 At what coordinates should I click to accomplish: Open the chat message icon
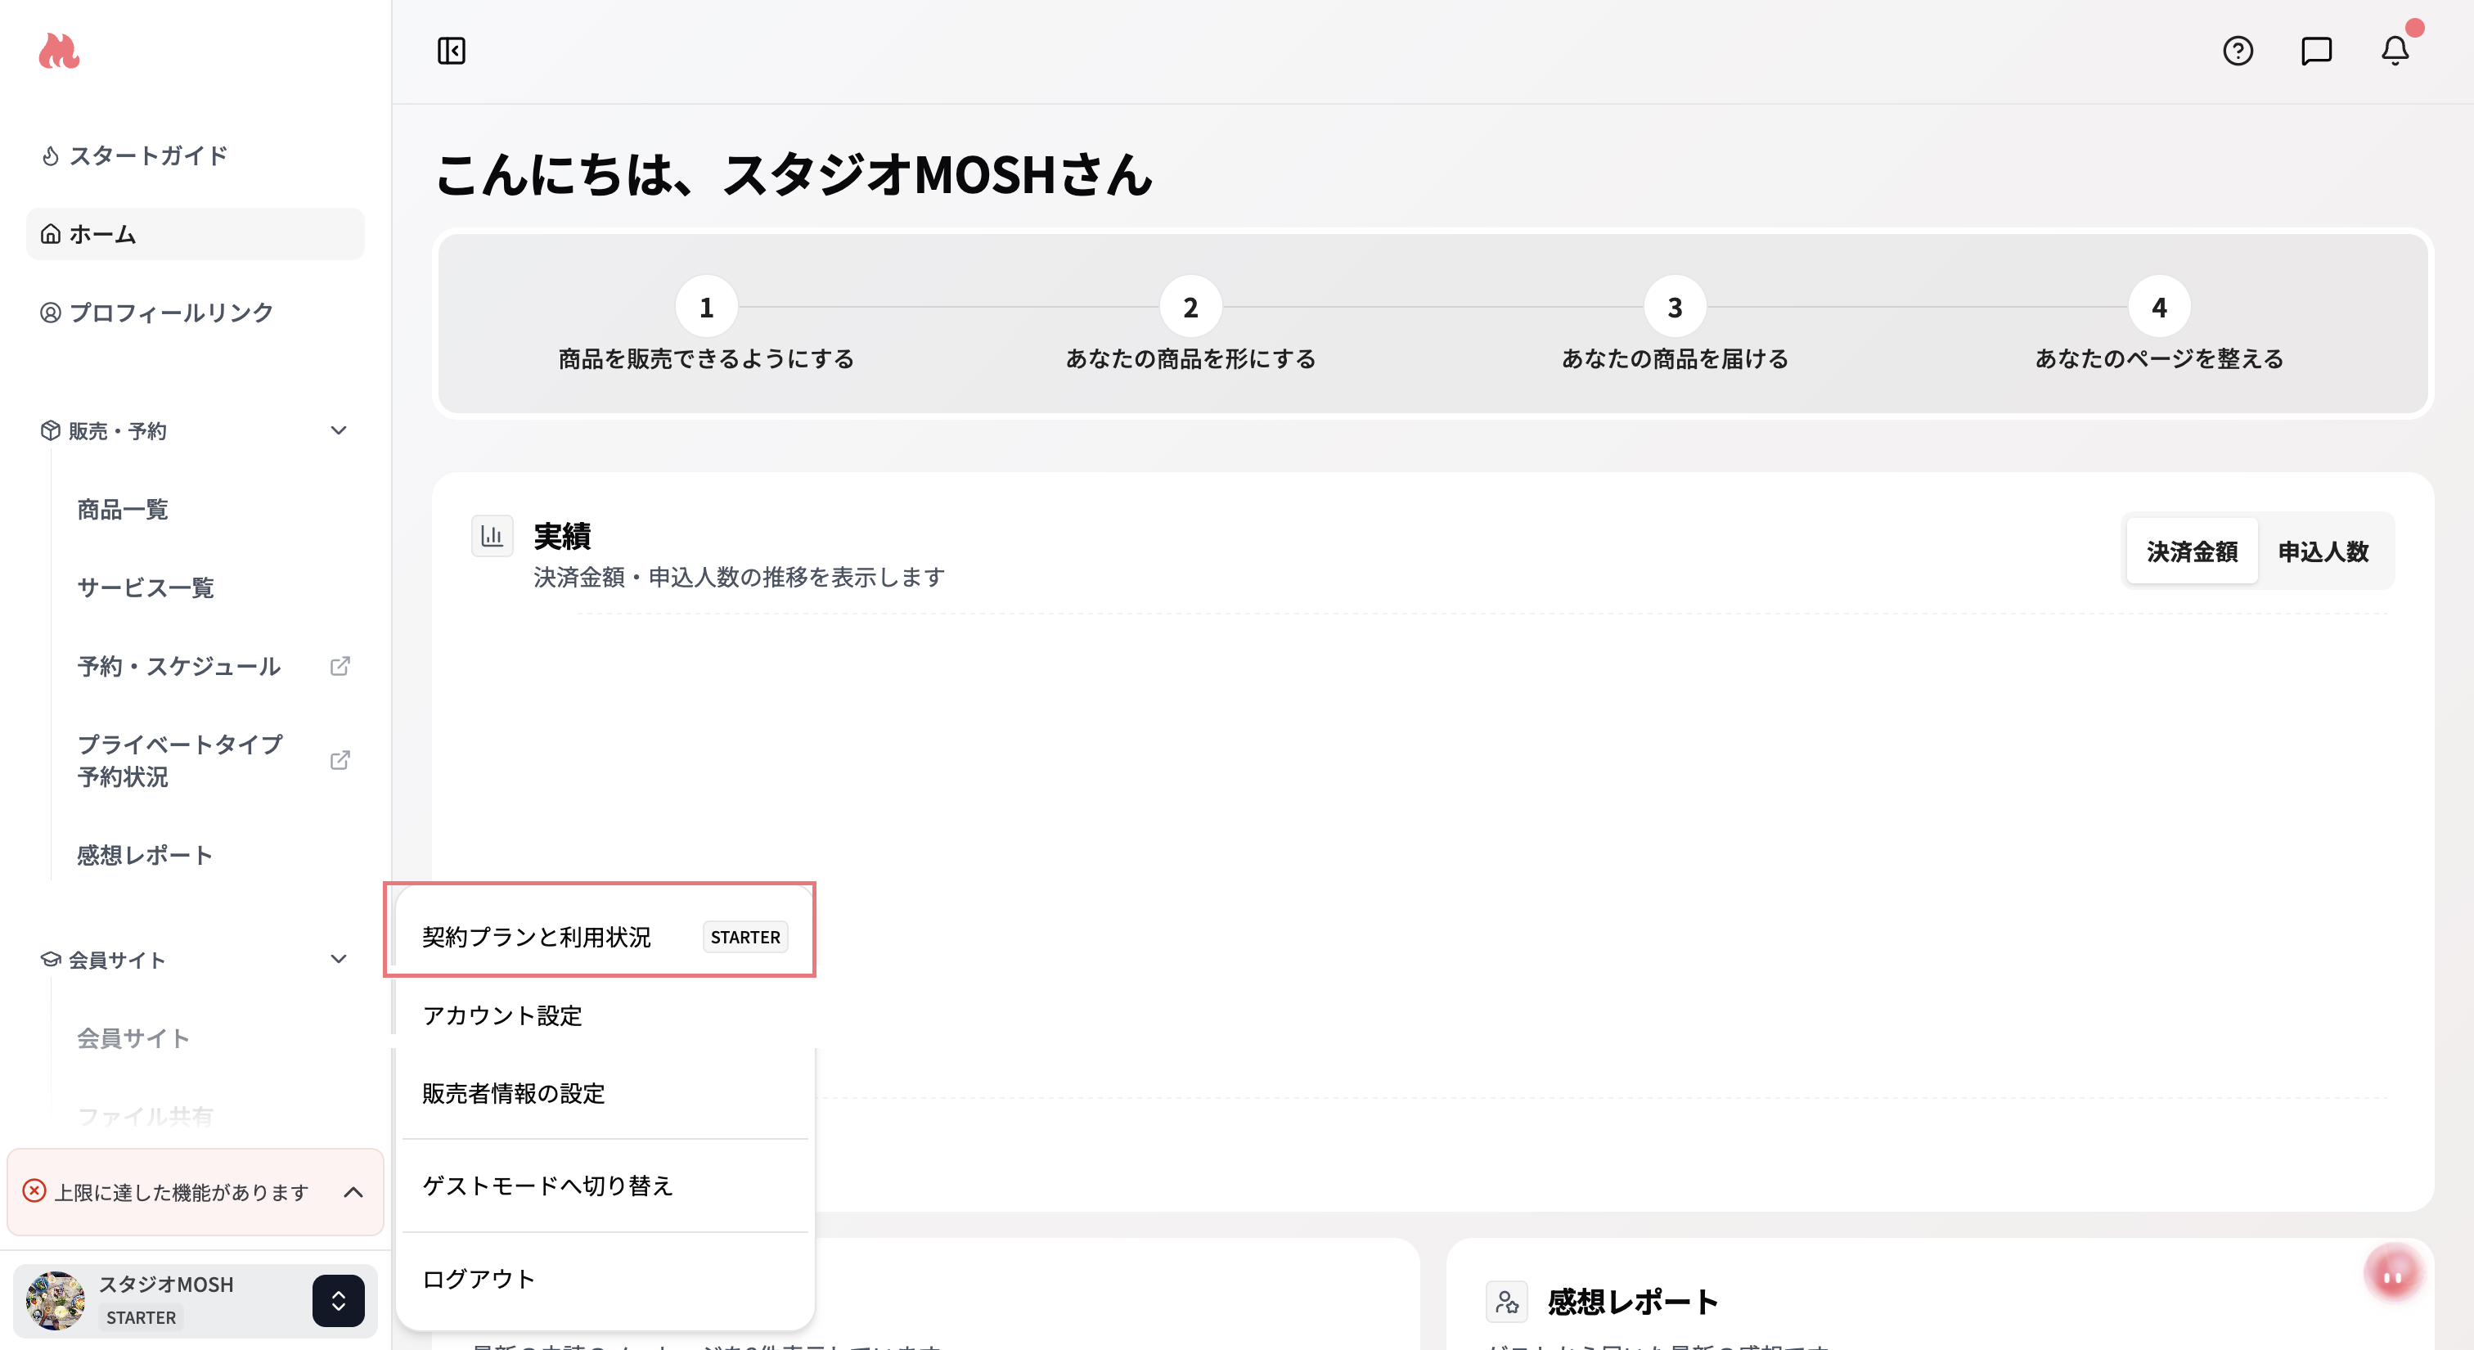point(2316,51)
